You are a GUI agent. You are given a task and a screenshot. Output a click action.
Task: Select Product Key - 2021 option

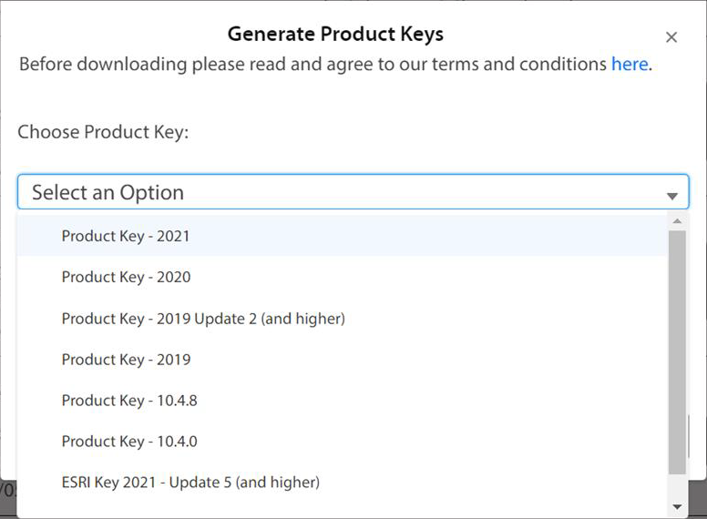click(x=126, y=236)
